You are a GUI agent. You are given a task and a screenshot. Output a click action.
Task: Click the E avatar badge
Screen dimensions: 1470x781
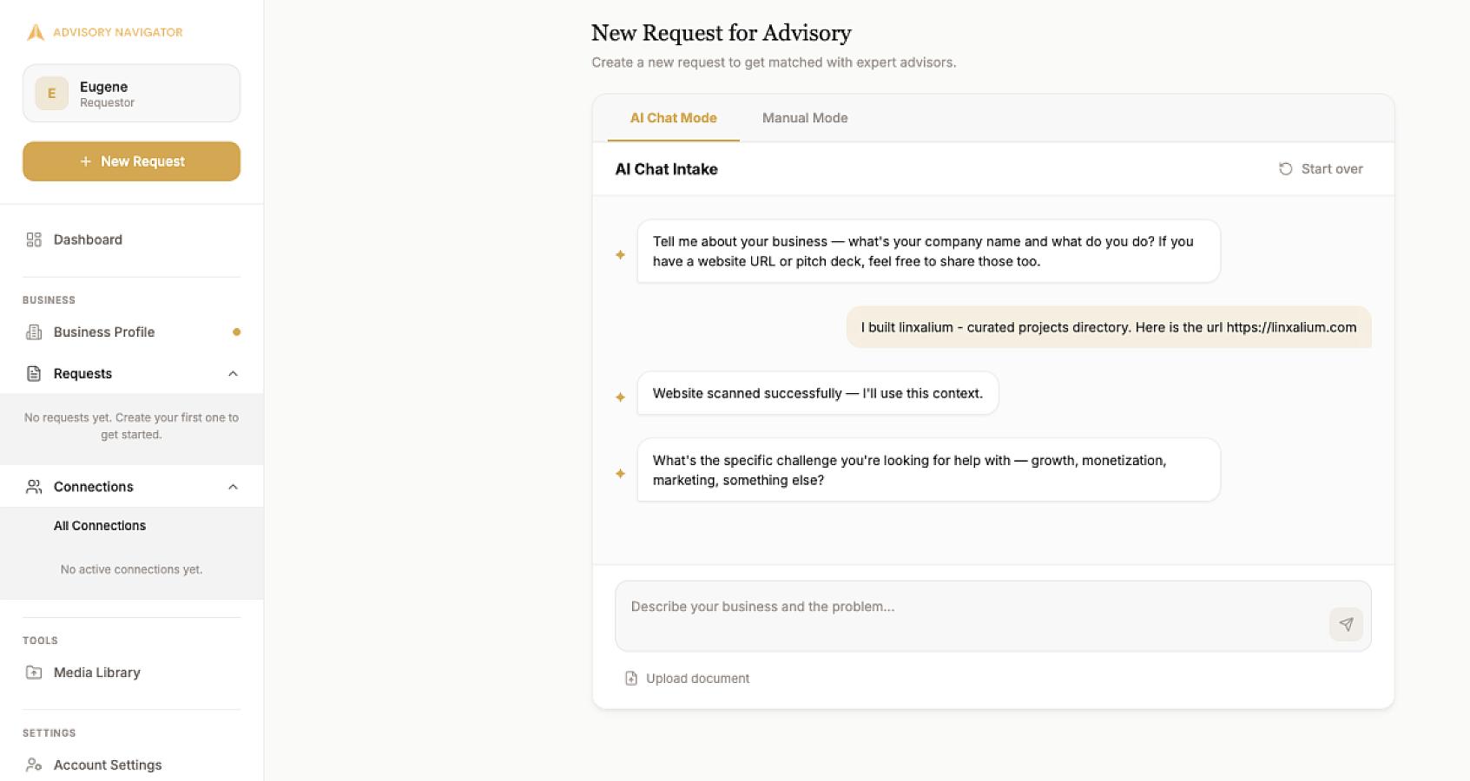tap(51, 94)
